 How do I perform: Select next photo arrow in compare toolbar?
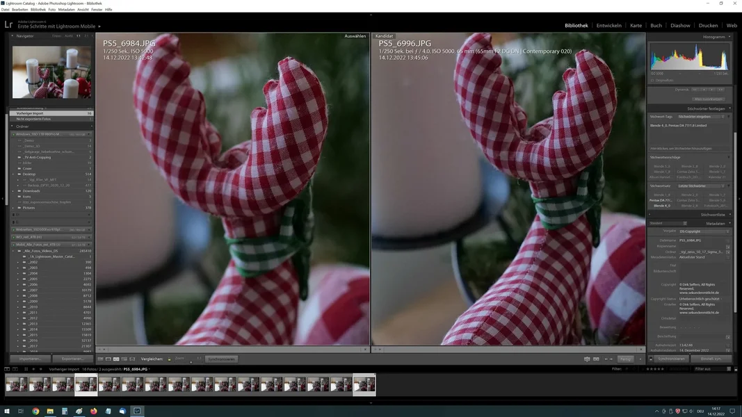[x=611, y=359]
